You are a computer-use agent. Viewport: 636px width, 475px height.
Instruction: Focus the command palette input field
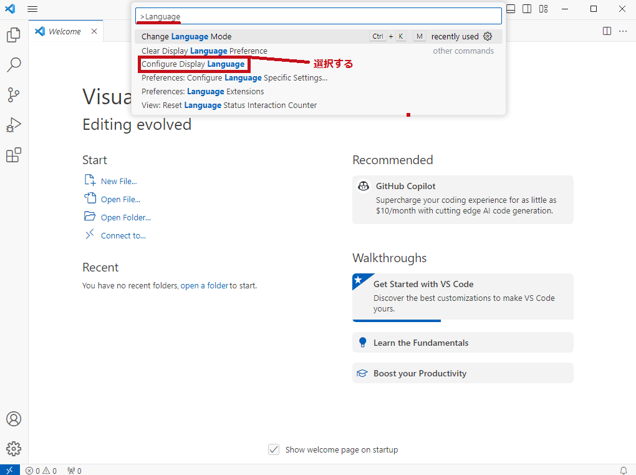tap(319, 16)
